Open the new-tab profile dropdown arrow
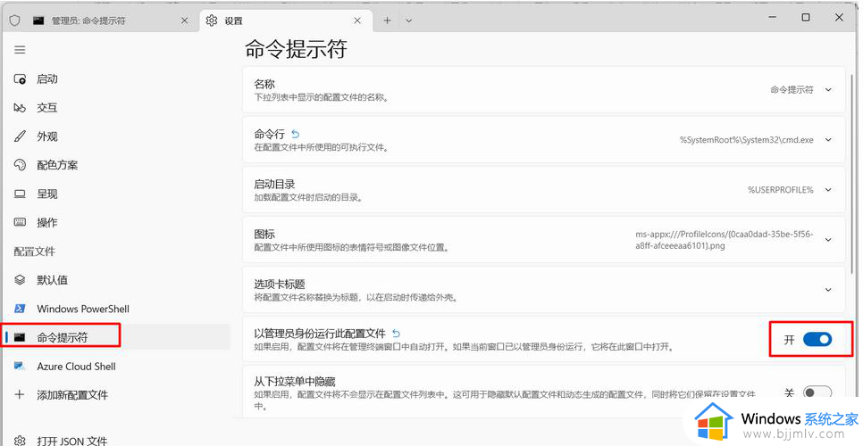This screenshot has width=863, height=446. (409, 21)
